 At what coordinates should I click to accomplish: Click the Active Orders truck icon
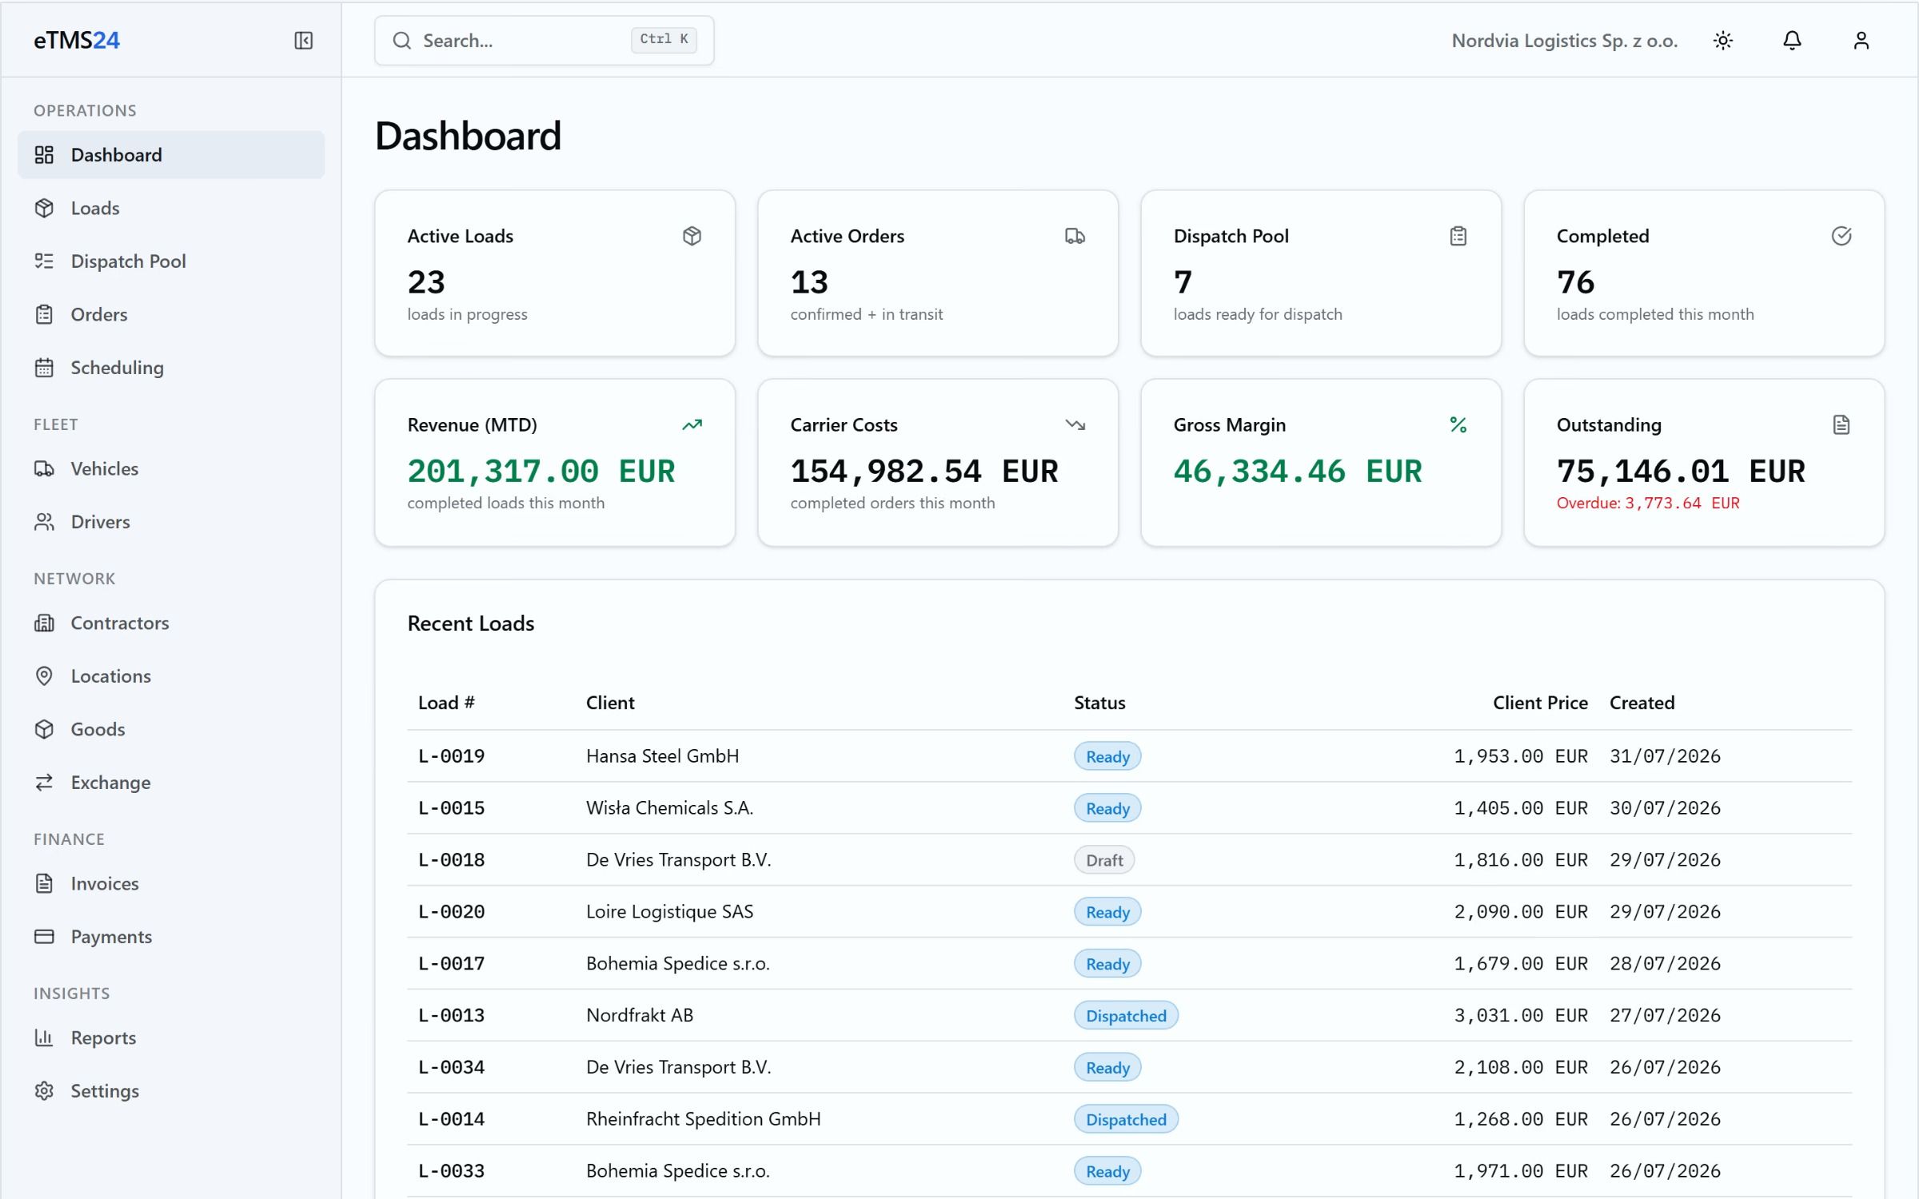(1075, 236)
